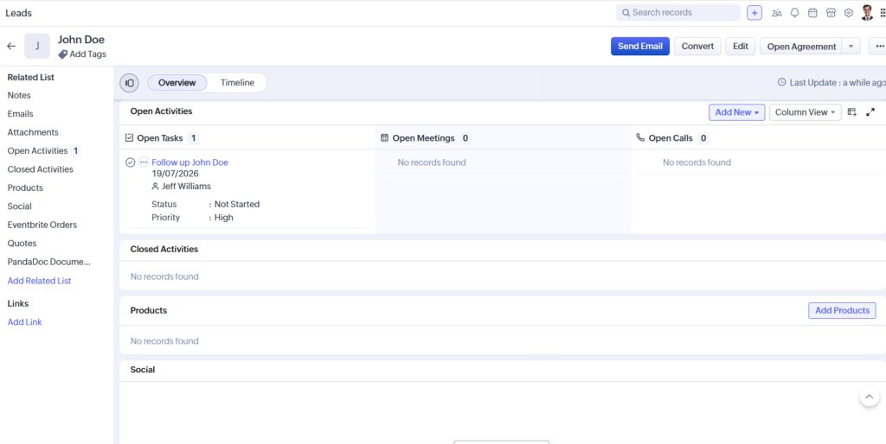Click the Not Started status value
The height and width of the screenshot is (444, 886).
(x=237, y=204)
